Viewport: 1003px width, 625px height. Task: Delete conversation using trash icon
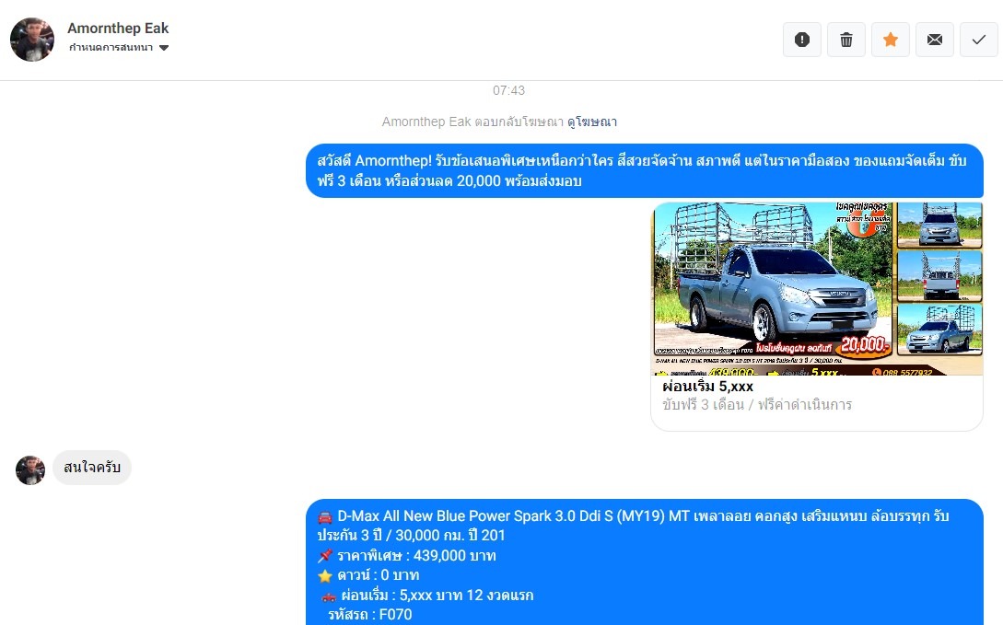coord(846,40)
